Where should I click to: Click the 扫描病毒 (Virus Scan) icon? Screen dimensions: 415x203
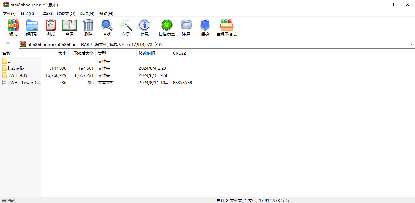[x=167, y=26]
